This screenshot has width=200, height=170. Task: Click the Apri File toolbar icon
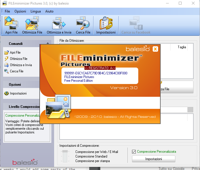coord(11,23)
